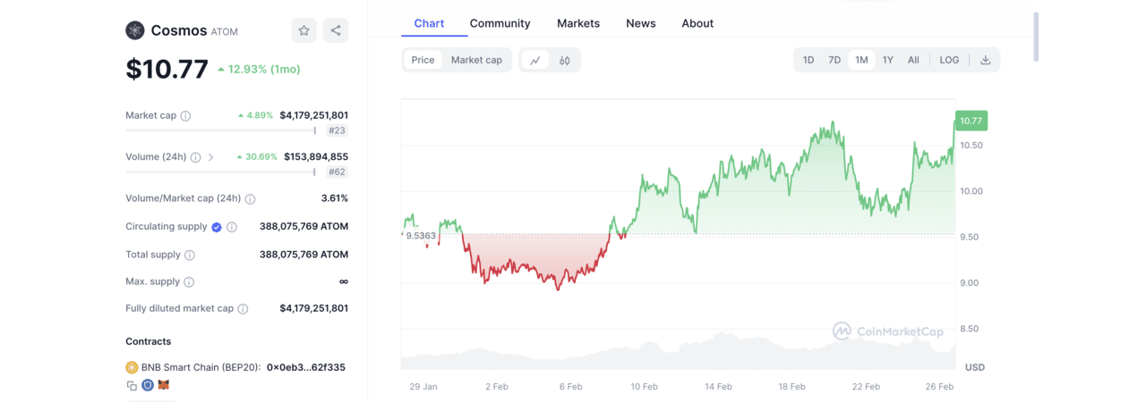Click the 0x0eb3...62f335 contract address link

coord(306,367)
